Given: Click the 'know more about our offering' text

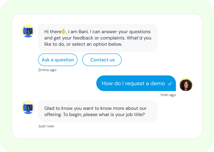Looking at the screenshot, I should (x=96, y=111).
